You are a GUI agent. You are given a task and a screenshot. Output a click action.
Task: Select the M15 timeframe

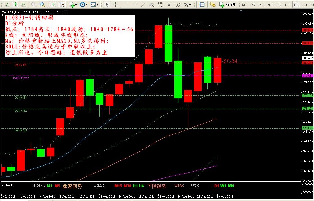point(262,5)
